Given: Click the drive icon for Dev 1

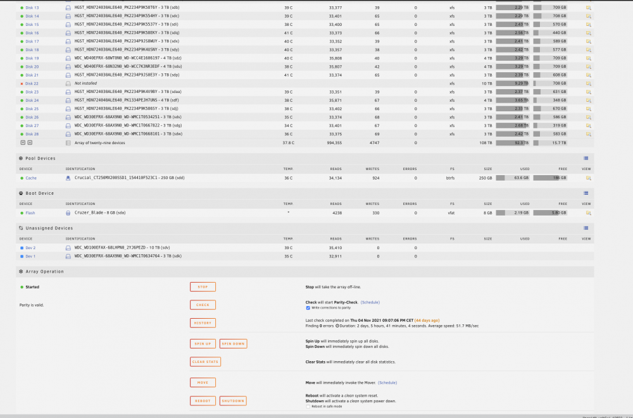Looking at the screenshot, I should click(68, 256).
